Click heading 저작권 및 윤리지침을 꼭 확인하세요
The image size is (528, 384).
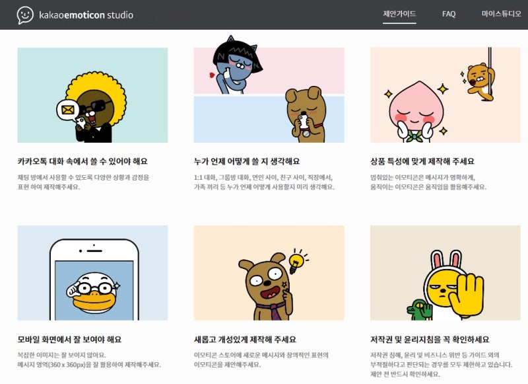[430, 339]
